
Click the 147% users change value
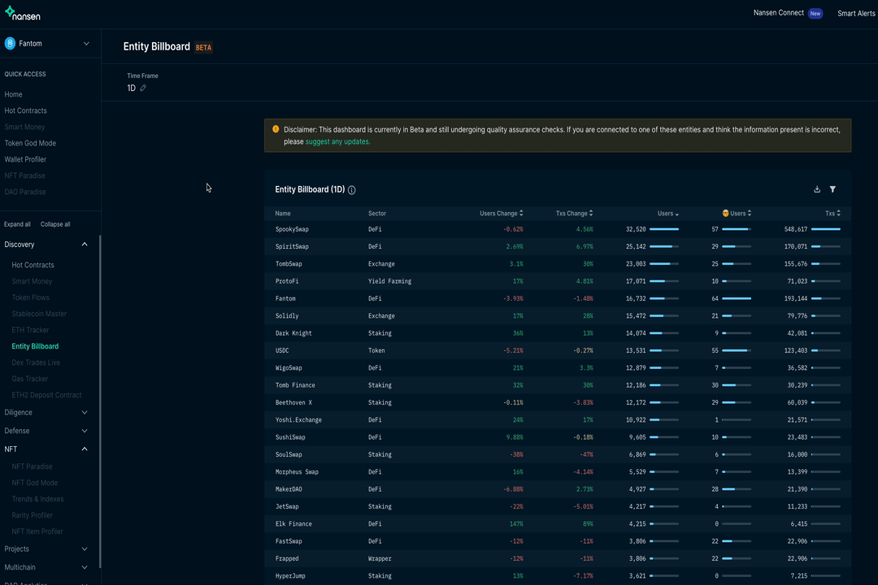tap(516, 525)
